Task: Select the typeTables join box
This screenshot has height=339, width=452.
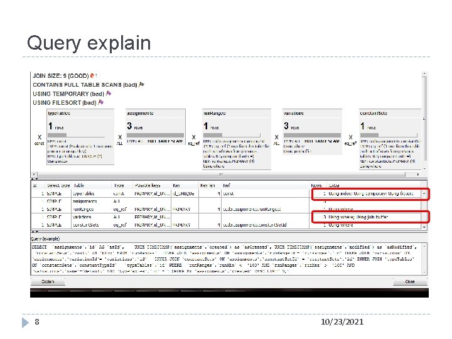Action: (x=80, y=137)
